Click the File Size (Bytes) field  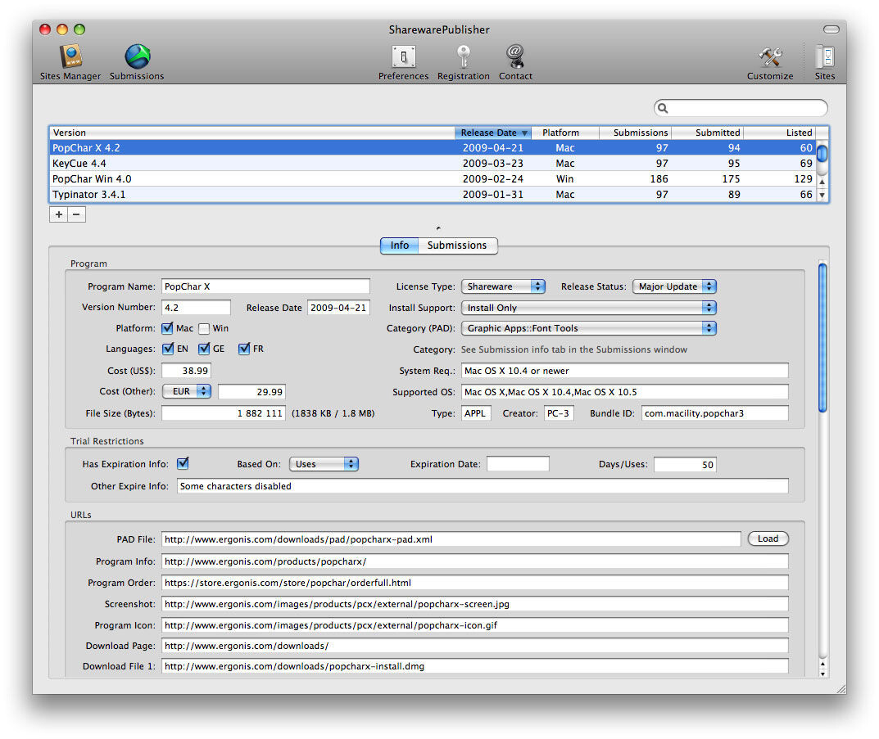point(224,413)
